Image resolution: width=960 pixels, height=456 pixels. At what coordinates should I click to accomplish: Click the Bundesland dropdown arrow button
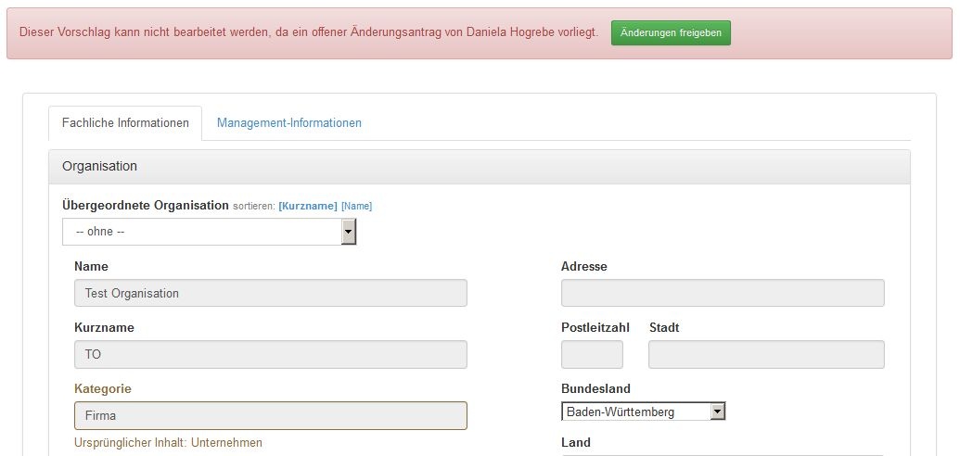pyautogui.click(x=717, y=412)
